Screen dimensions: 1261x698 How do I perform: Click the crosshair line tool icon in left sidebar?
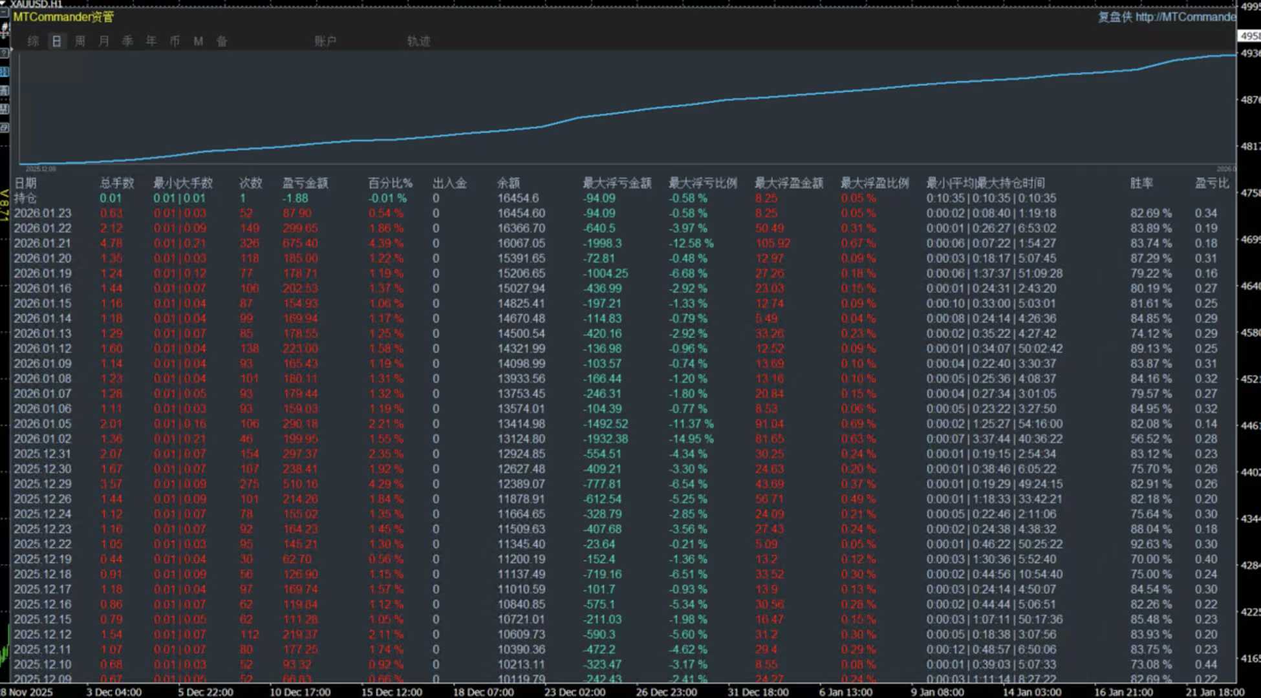[x=5, y=30]
